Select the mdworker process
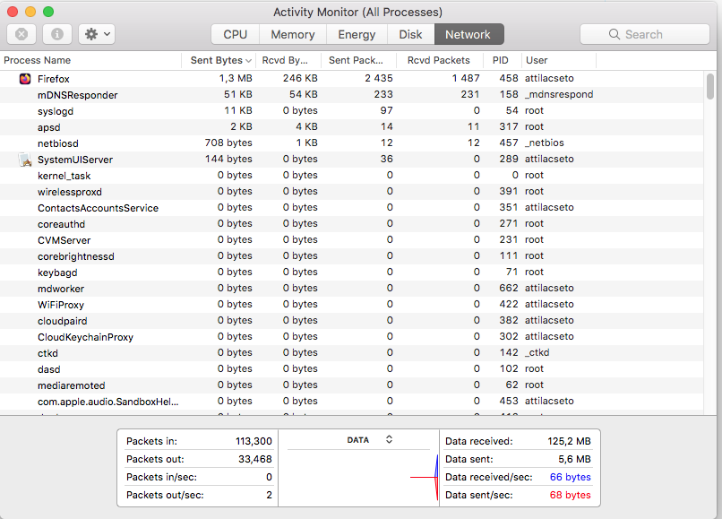This screenshot has height=519, width=722. (x=61, y=289)
